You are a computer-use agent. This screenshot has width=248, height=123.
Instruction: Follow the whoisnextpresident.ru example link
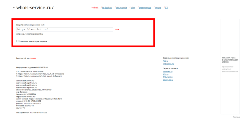[x=34, y=34]
